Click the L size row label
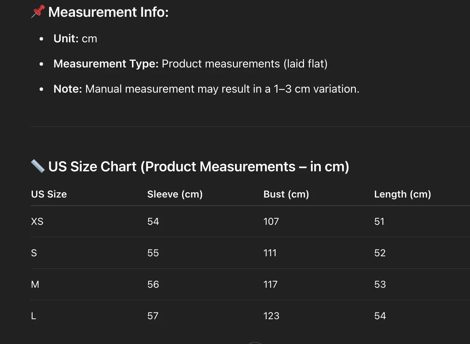Viewport: 470px width, 344px height. [34, 316]
